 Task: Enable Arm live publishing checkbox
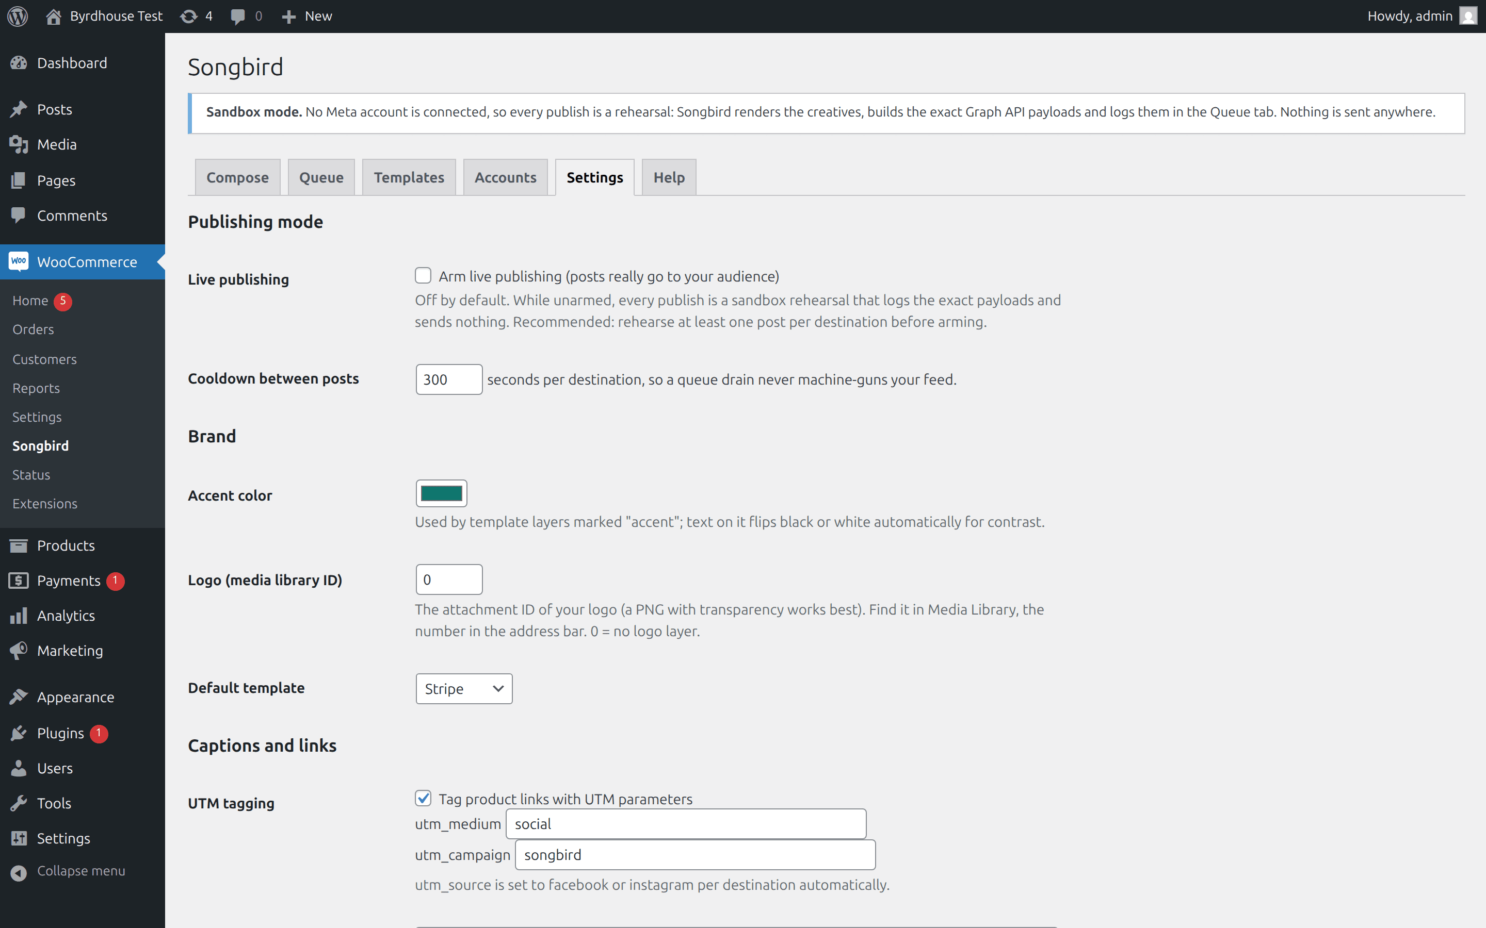(x=423, y=276)
